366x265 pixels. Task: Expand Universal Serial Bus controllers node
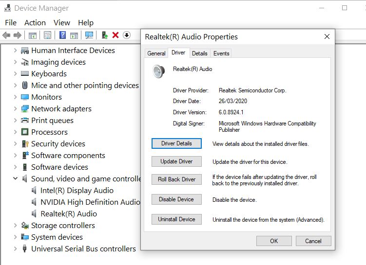pyautogui.click(x=15, y=248)
